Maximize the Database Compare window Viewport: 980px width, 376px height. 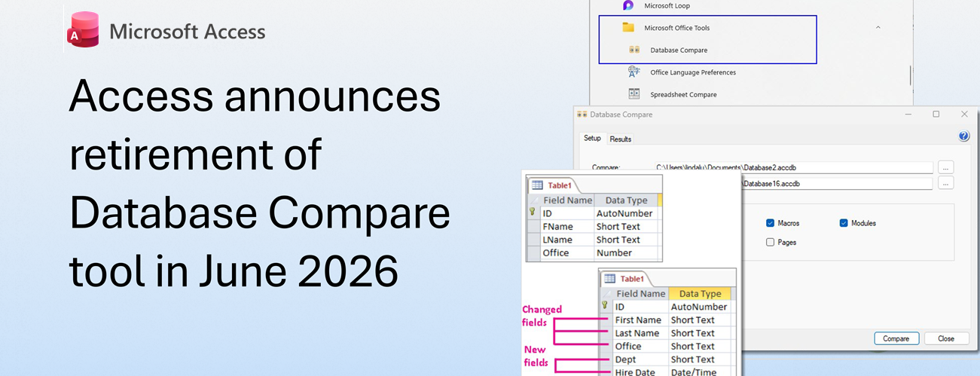click(936, 115)
